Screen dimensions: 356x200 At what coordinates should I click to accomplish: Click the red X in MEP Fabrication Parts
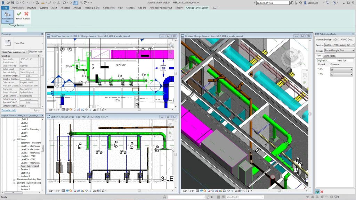[x=322, y=192]
